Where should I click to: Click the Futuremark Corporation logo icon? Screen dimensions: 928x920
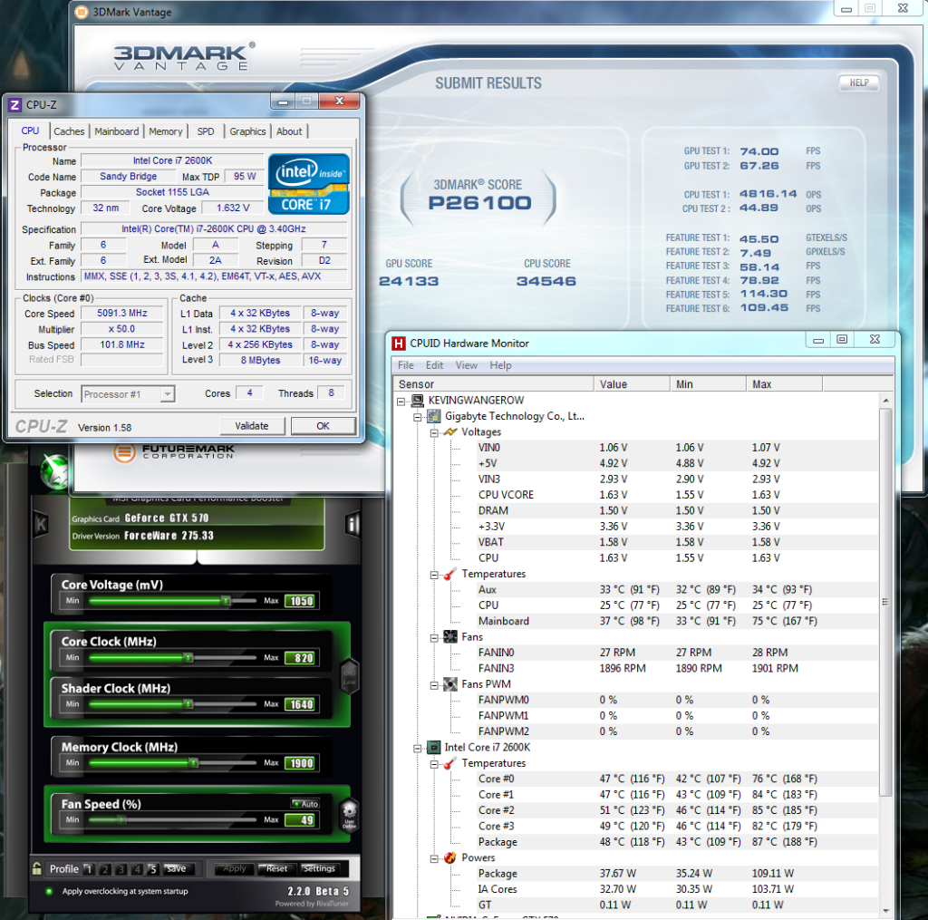(125, 453)
